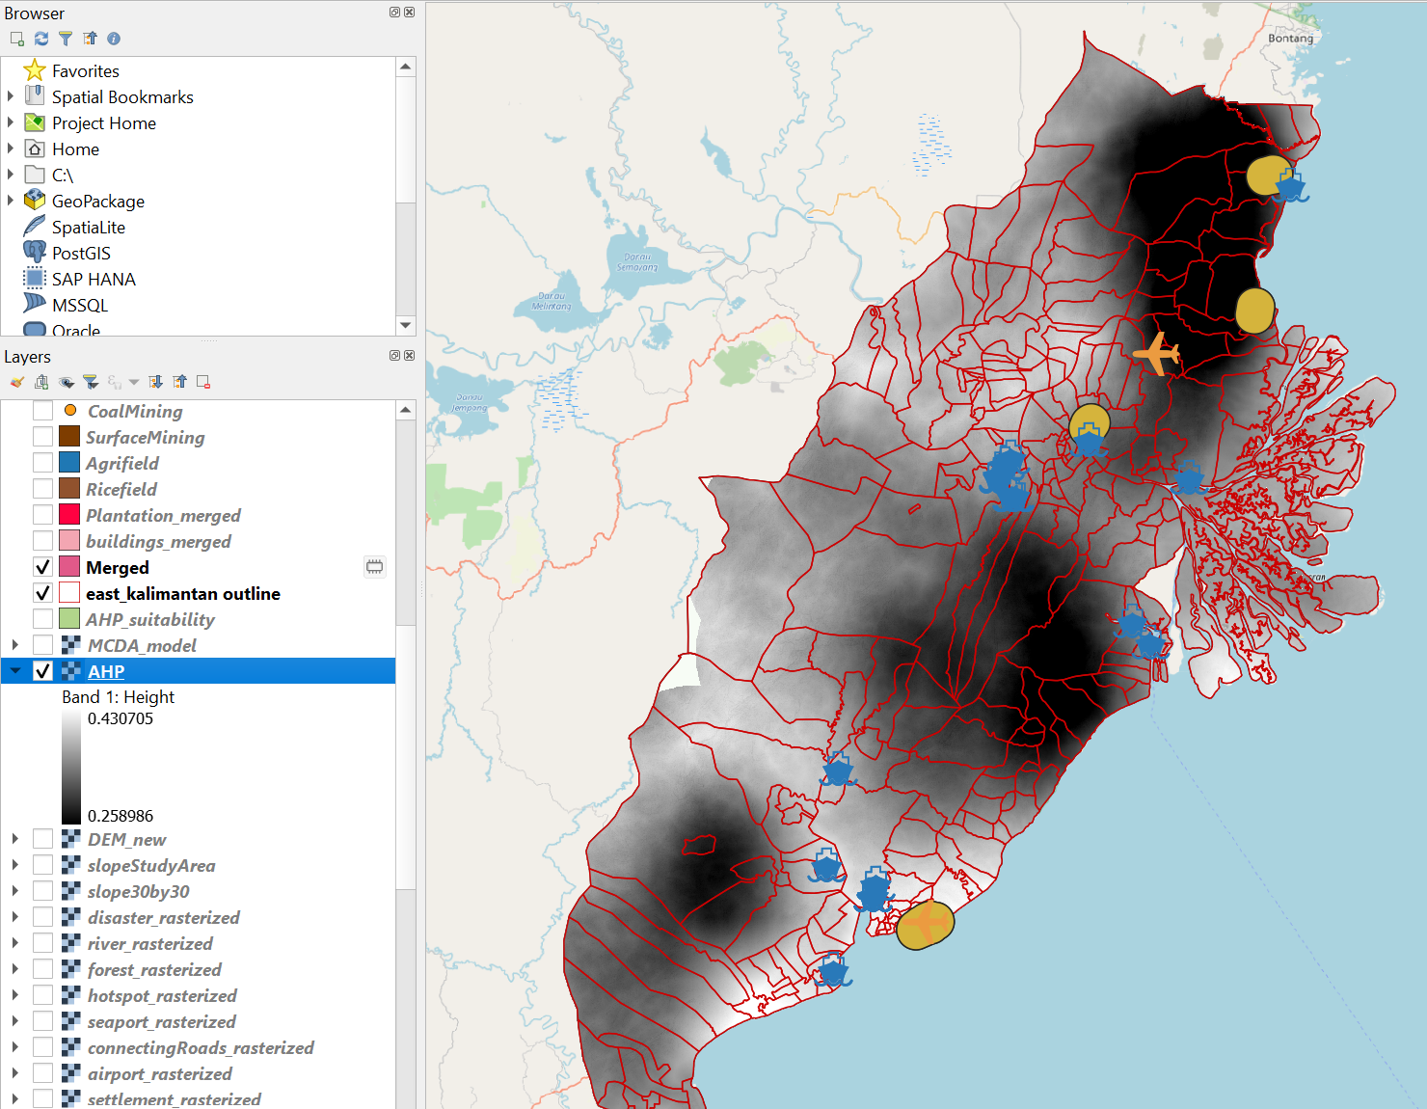Select PostGIS in the Browser tree

pyautogui.click(x=81, y=254)
